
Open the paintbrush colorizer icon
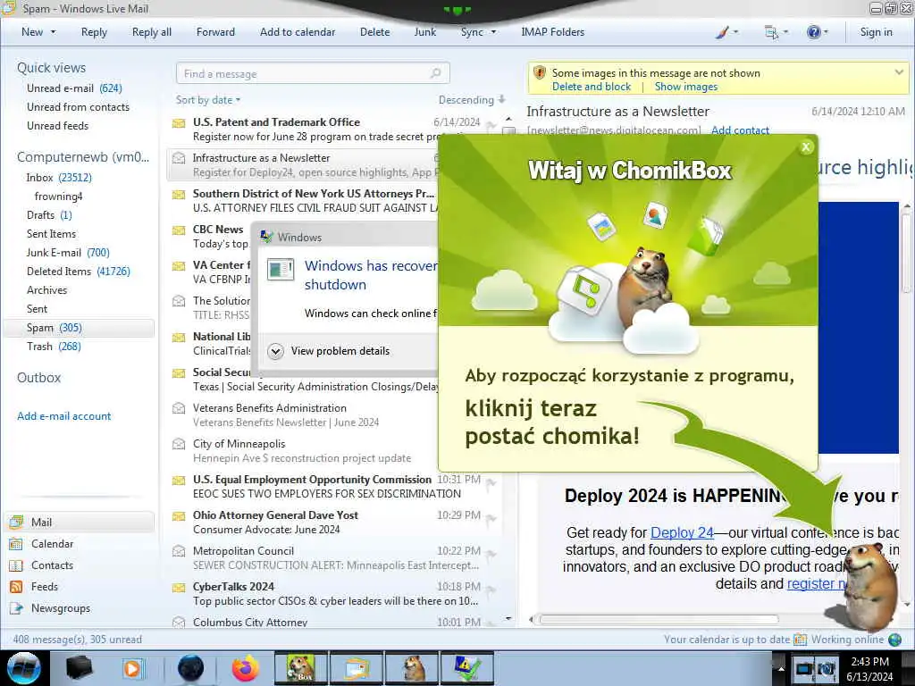[x=722, y=32]
